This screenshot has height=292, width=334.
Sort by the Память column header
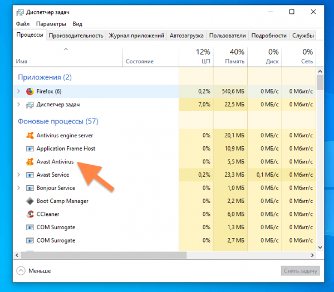pos(230,57)
